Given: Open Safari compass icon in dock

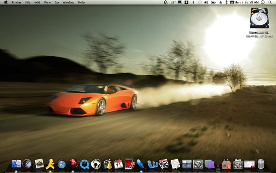Looking at the screenshot, I should [62, 164].
